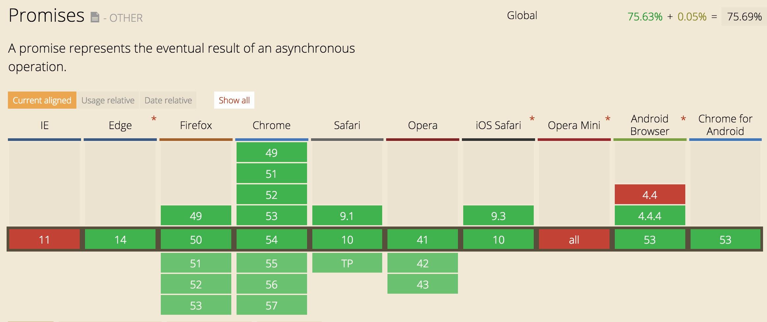767x322 pixels.
Task: Select the Safari TP cell
Action: (347, 263)
